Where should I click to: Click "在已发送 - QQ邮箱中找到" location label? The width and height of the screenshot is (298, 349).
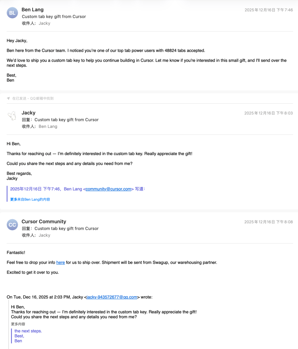pos(33,98)
